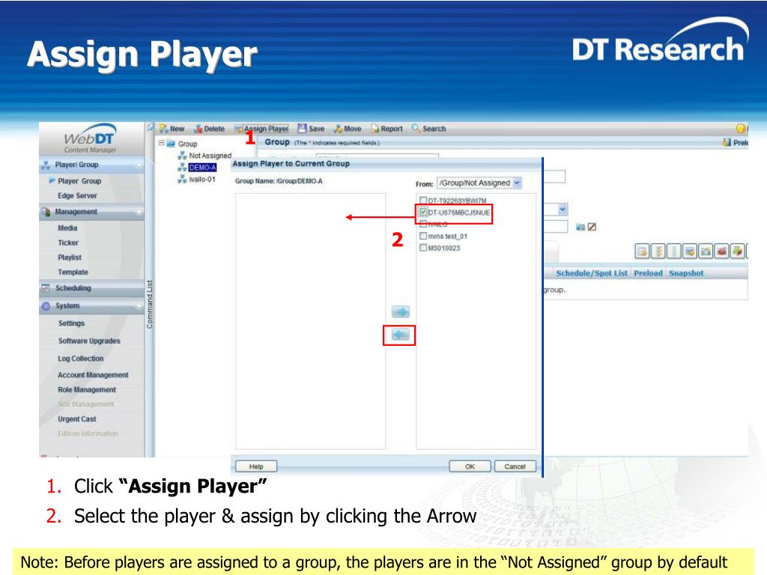
Task: Click the first icon with yellow arrow in group toolbar
Action: 642,252
